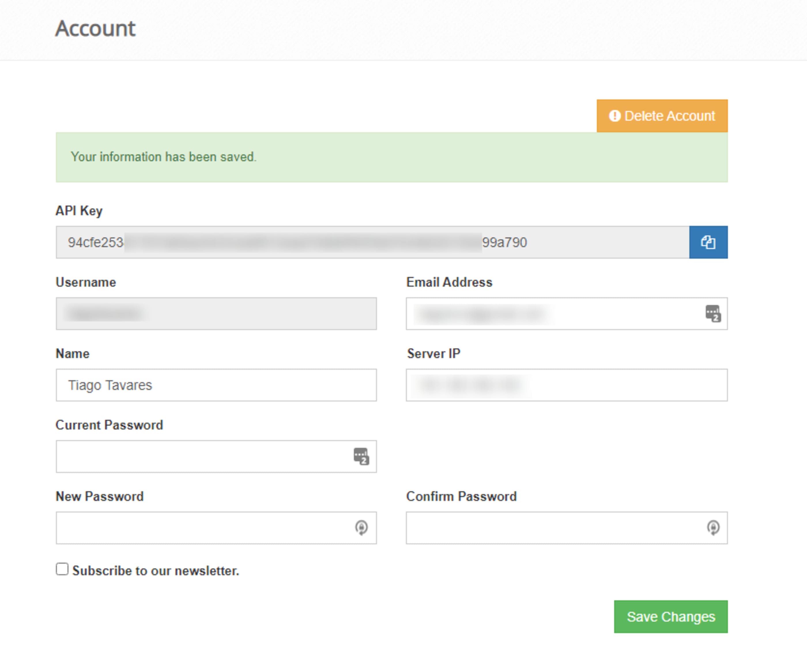Viewport: 807px width, 664px height.
Task: Copy the API key with the clipboard icon
Action: click(708, 242)
